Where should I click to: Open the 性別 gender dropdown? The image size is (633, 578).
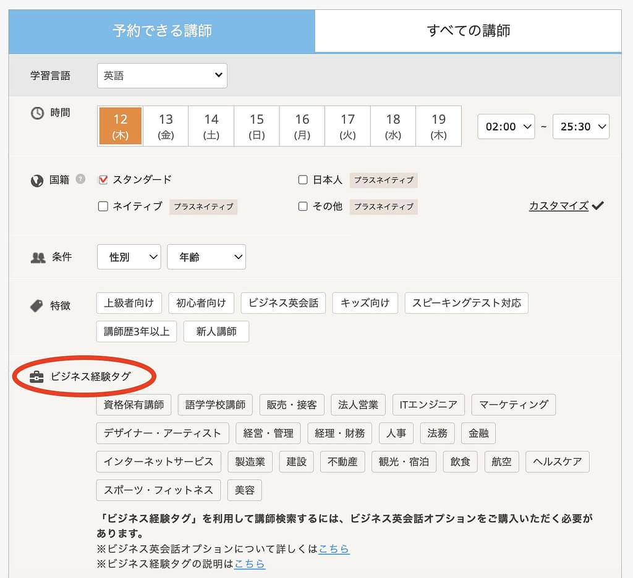point(129,257)
